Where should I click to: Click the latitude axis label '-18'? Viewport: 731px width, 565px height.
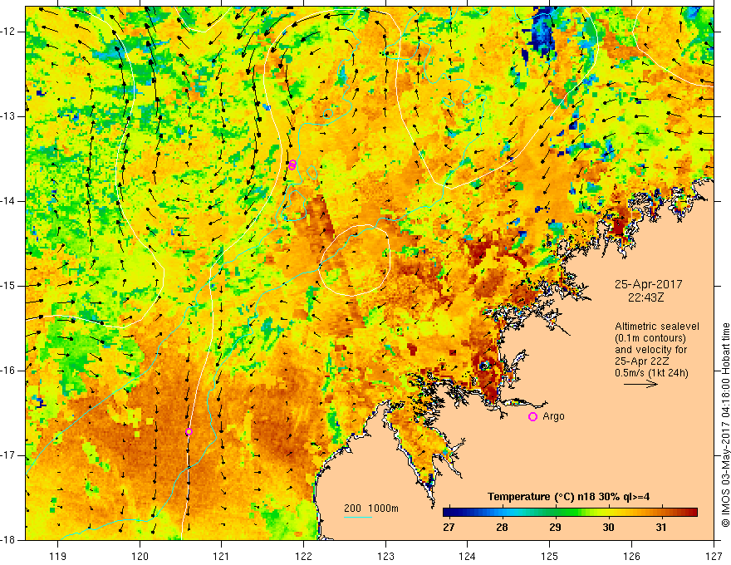(8, 540)
